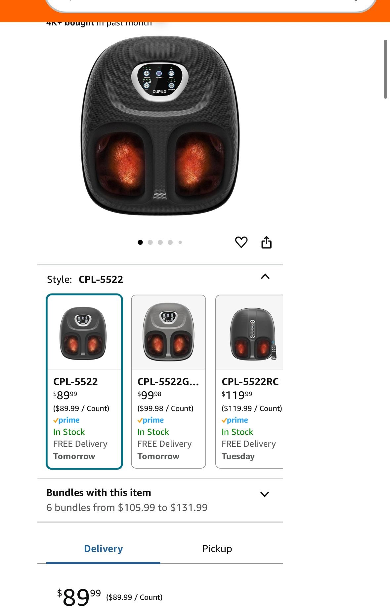Tap the gray CPL-5522G massager thumbnail
Image resolution: width=390 pixels, height=613 pixels.
(x=168, y=332)
